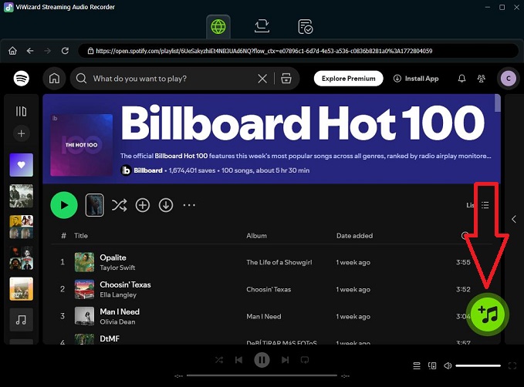The image size is (524, 387).
Task: Open the music note playlist in the sidebar
Action: click(x=22, y=320)
